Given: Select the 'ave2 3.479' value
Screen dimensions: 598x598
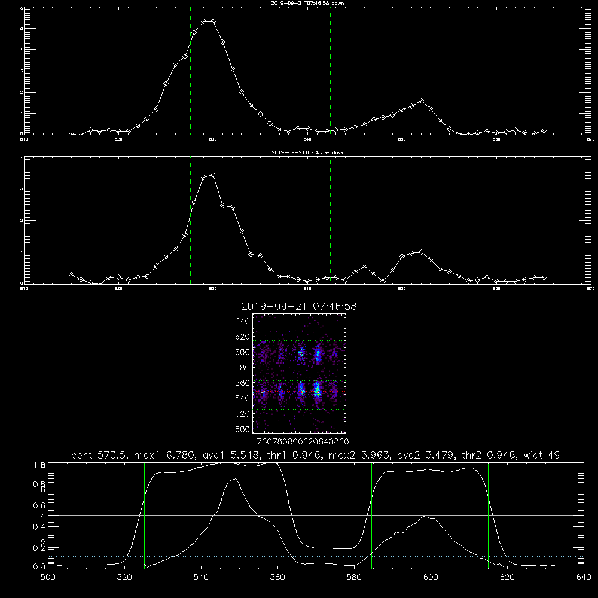Looking at the screenshot, I should (x=426, y=455).
